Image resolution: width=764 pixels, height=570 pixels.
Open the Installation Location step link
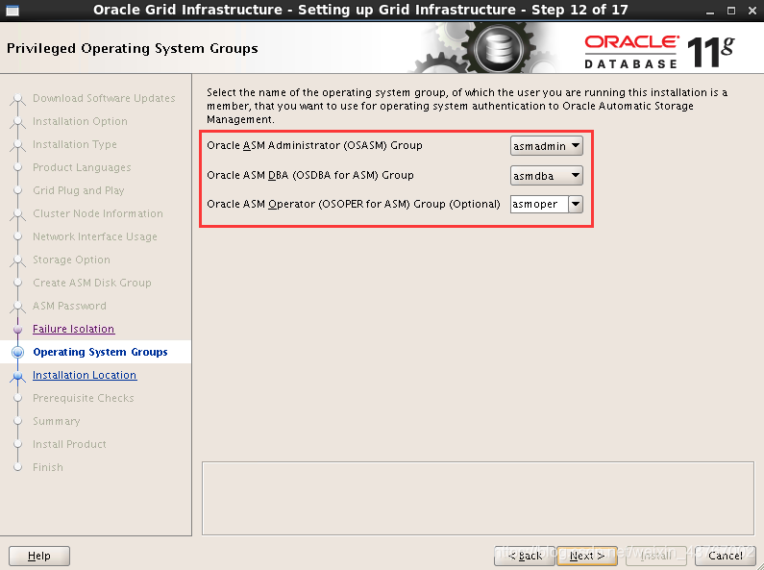click(85, 375)
